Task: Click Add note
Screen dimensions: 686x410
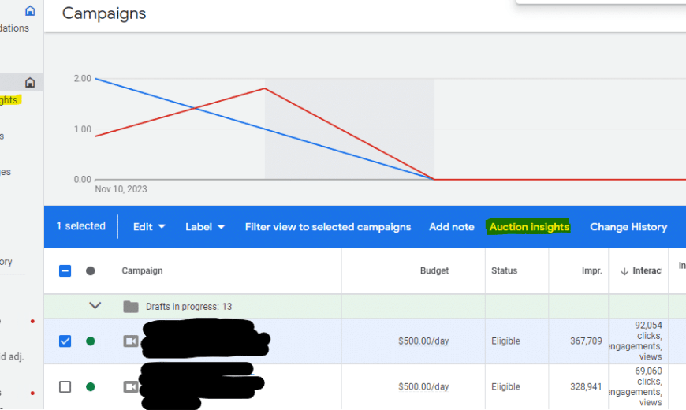Action: 452,226
